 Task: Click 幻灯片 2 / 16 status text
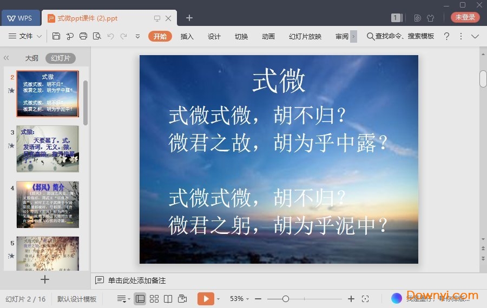click(x=25, y=299)
